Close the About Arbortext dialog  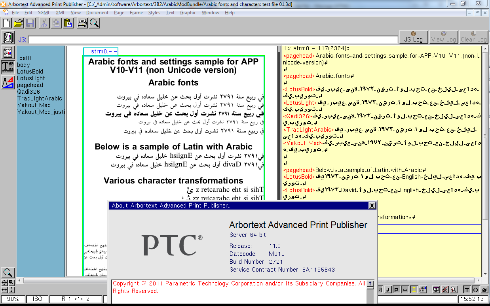pos(372,206)
